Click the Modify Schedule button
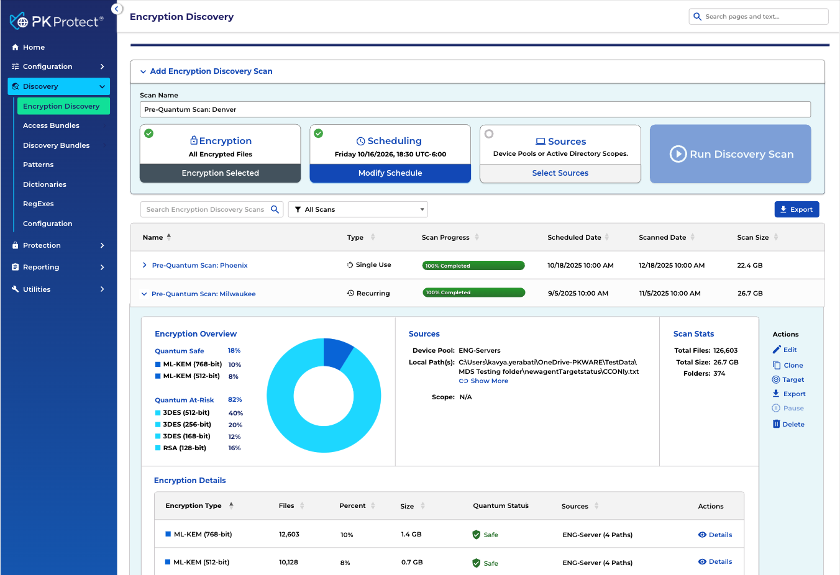 click(390, 173)
